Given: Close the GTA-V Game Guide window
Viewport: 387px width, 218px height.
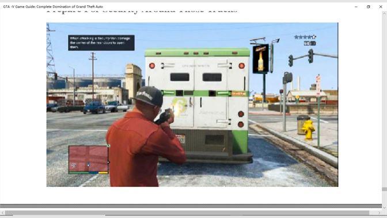Looking at the screenshot, I should (x=381, y=7).
